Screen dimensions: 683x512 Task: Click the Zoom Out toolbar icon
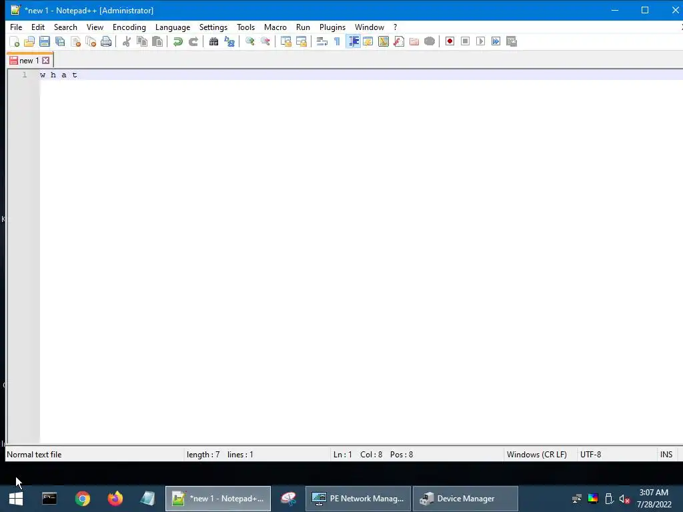(x=265, y=42)
